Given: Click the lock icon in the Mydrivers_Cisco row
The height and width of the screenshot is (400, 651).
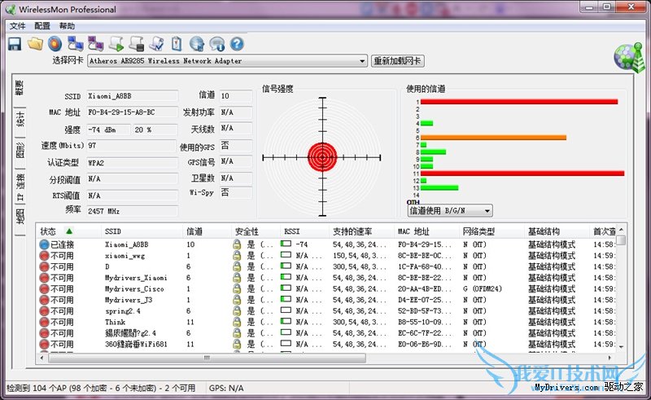Looking at the screenshot, I should coord(237,288).
